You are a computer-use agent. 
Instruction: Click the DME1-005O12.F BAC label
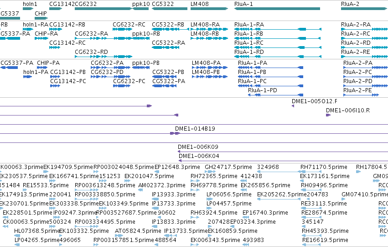315,101
